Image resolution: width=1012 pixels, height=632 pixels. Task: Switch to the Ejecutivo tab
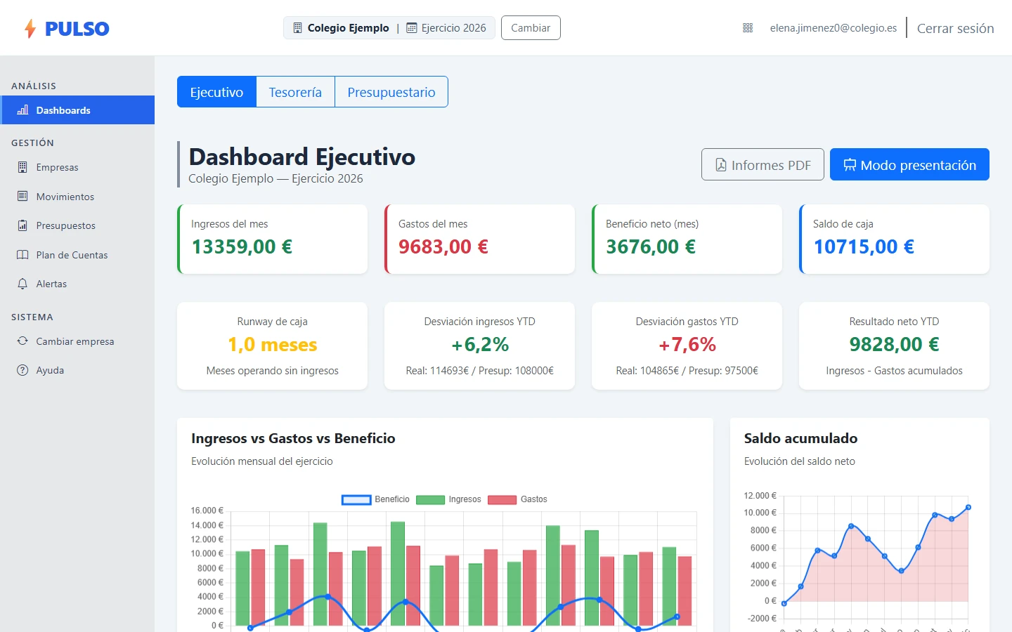[216, 92]
